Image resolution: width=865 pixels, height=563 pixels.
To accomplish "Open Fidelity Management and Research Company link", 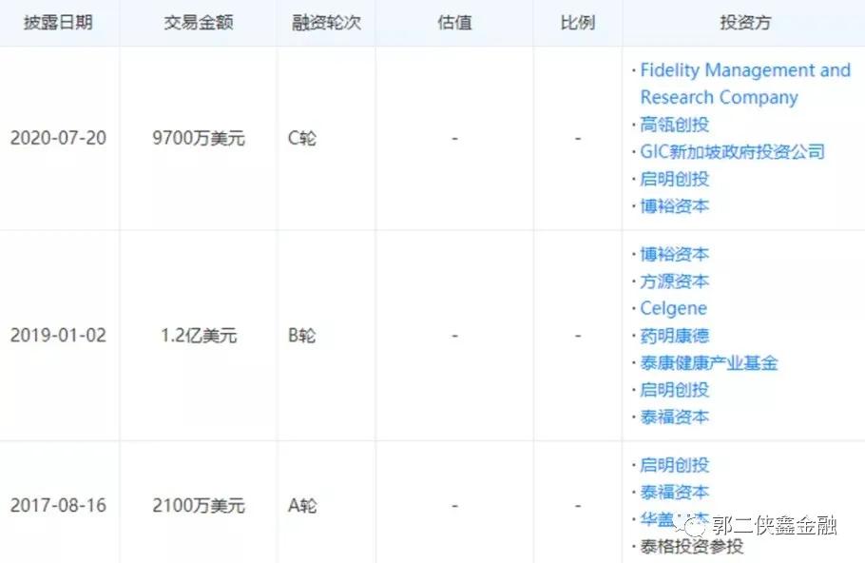I will tap(745, 84).
